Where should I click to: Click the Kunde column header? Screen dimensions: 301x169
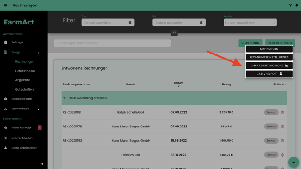click(x=131, y=84)
